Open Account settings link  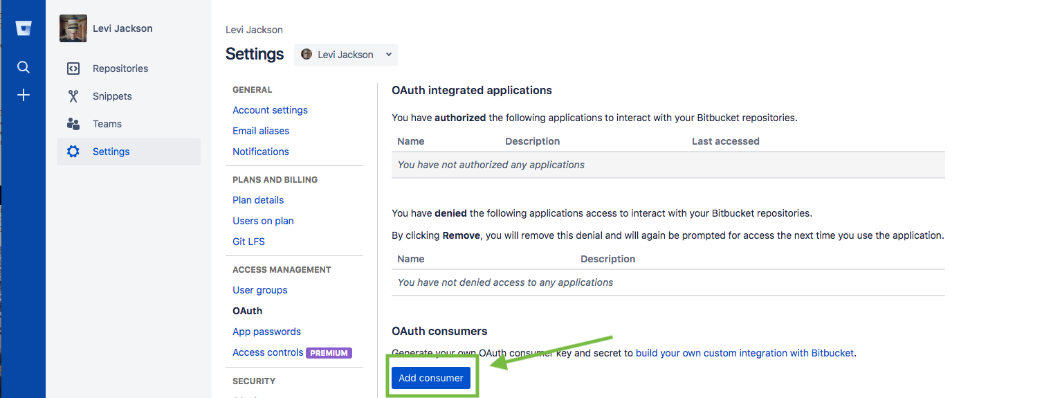(x=270, y=110)
